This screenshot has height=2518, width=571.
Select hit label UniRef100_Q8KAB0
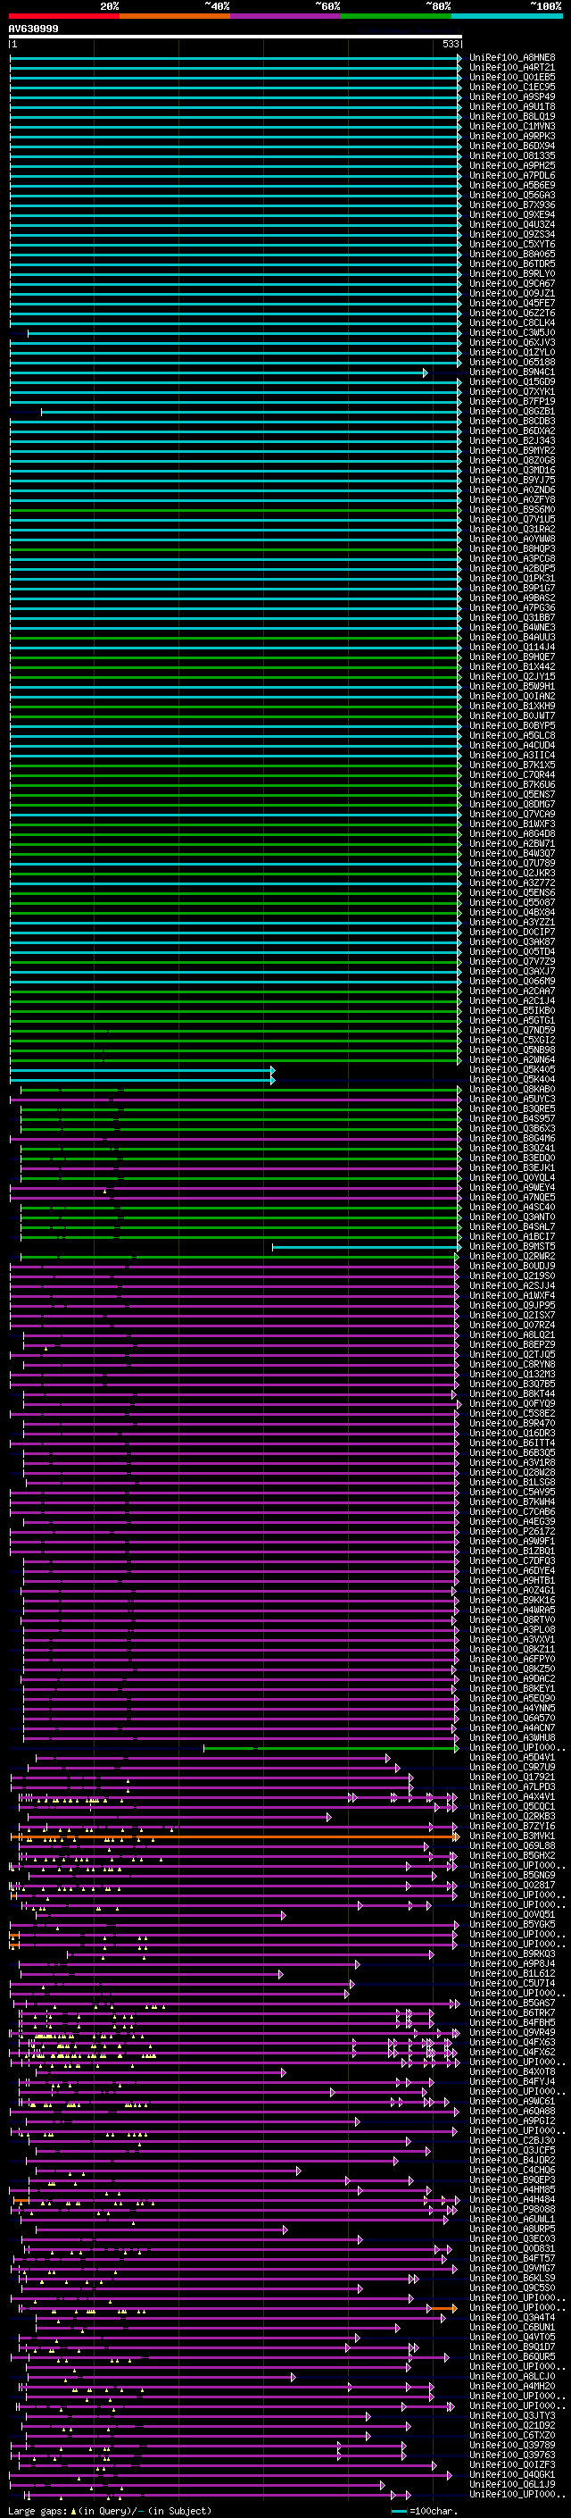coord(512,1089)
